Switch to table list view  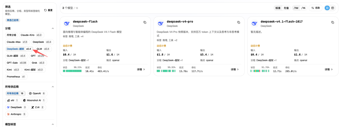[332, 8]
